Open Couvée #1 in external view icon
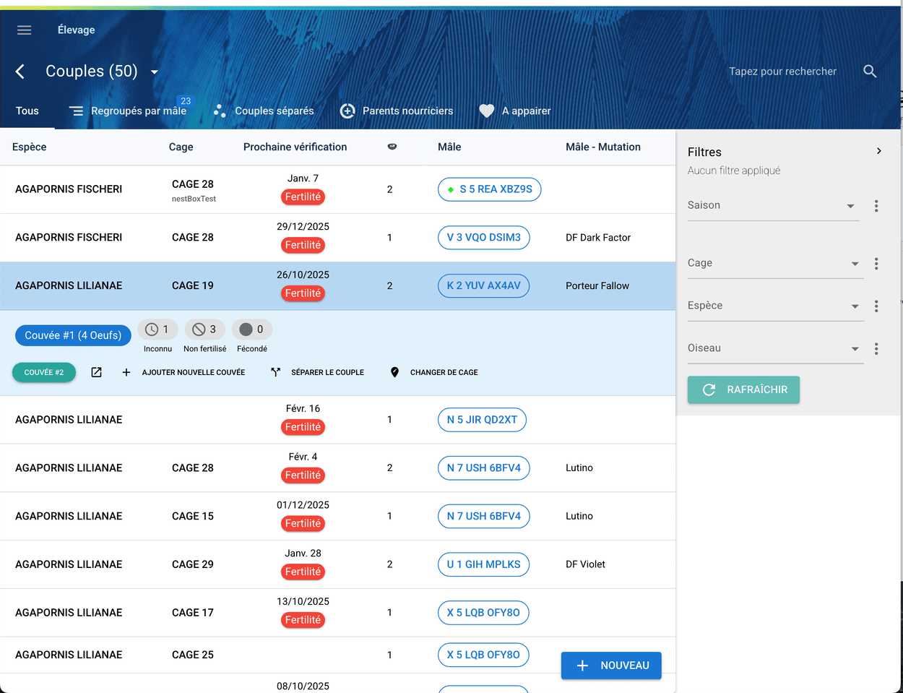The height and width of the screenshot is (693, 903). pos(96,372)
